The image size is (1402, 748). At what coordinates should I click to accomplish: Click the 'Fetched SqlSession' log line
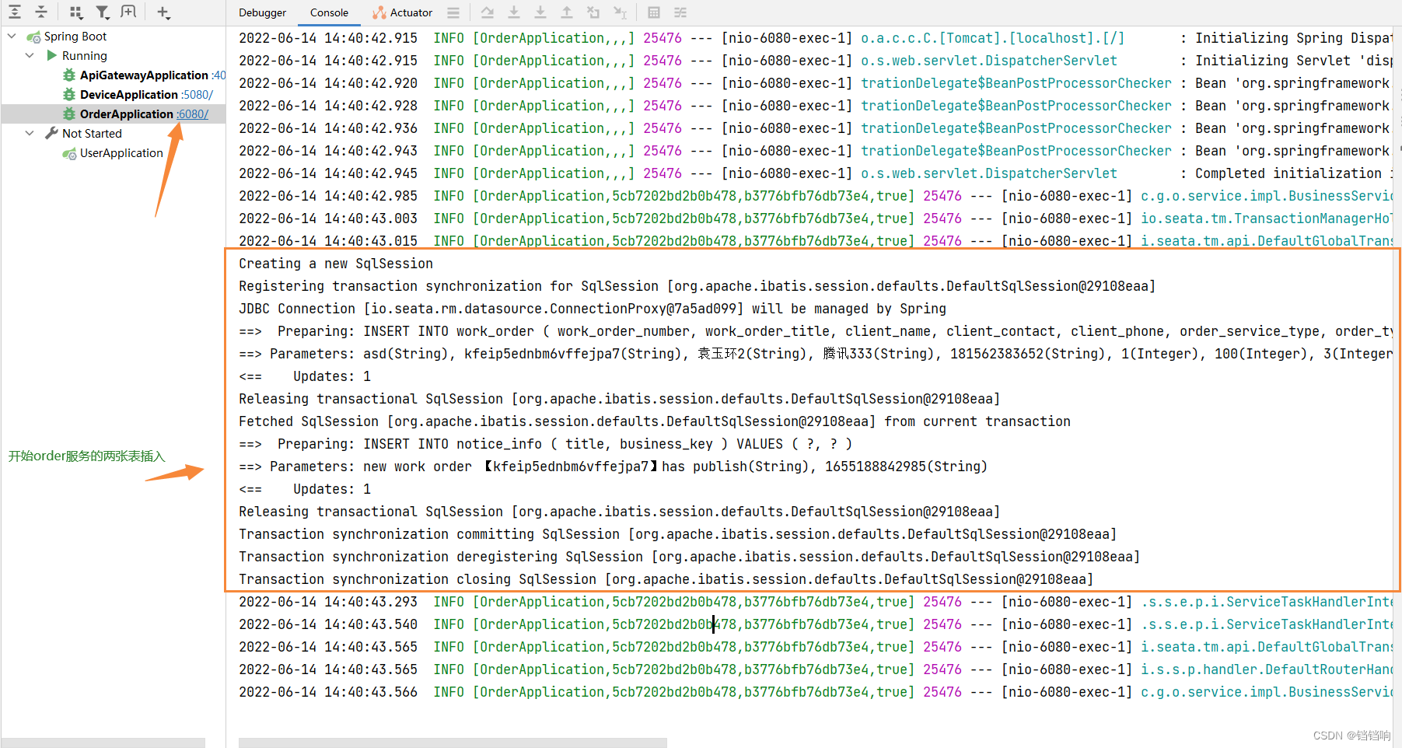click(x=655, y=421)
